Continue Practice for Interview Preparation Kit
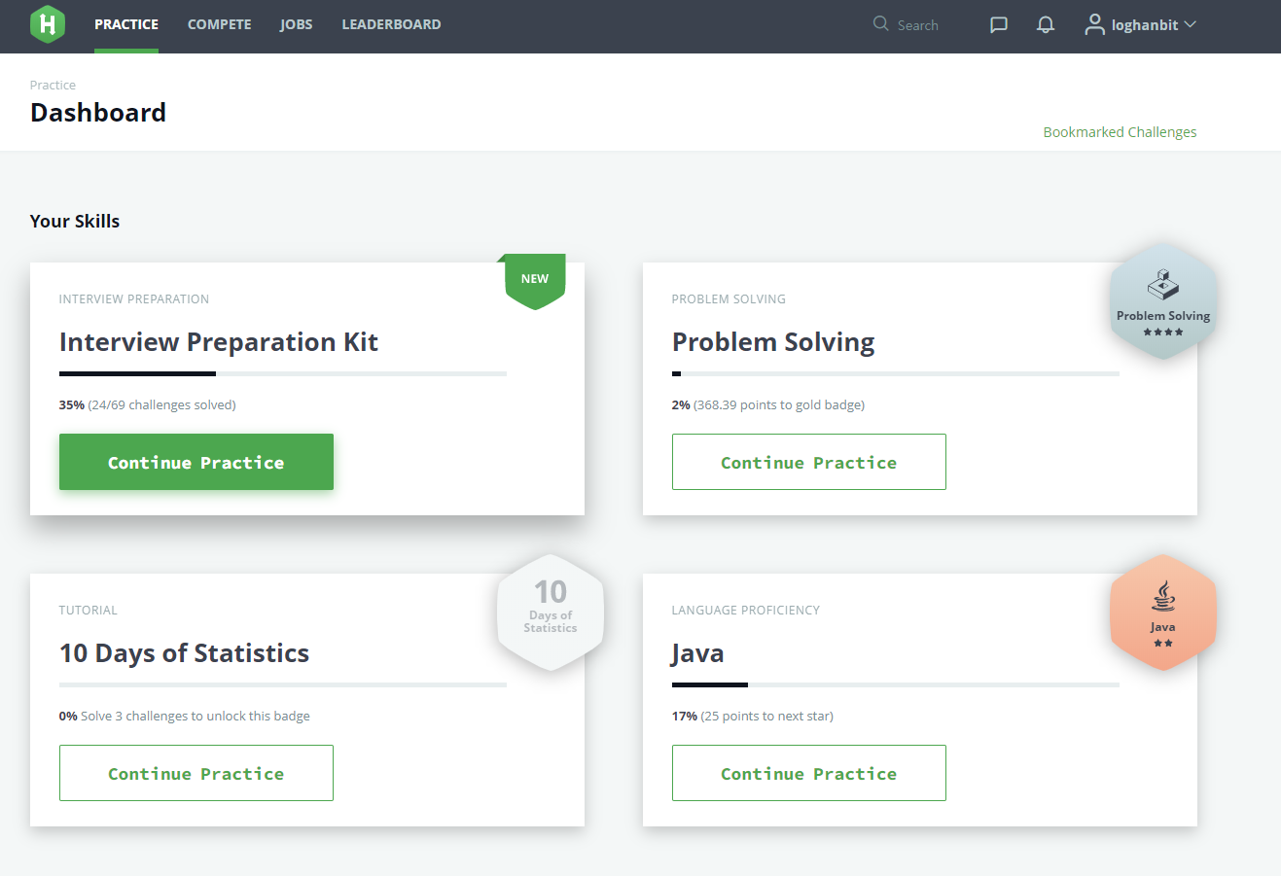 click(196, 462)
